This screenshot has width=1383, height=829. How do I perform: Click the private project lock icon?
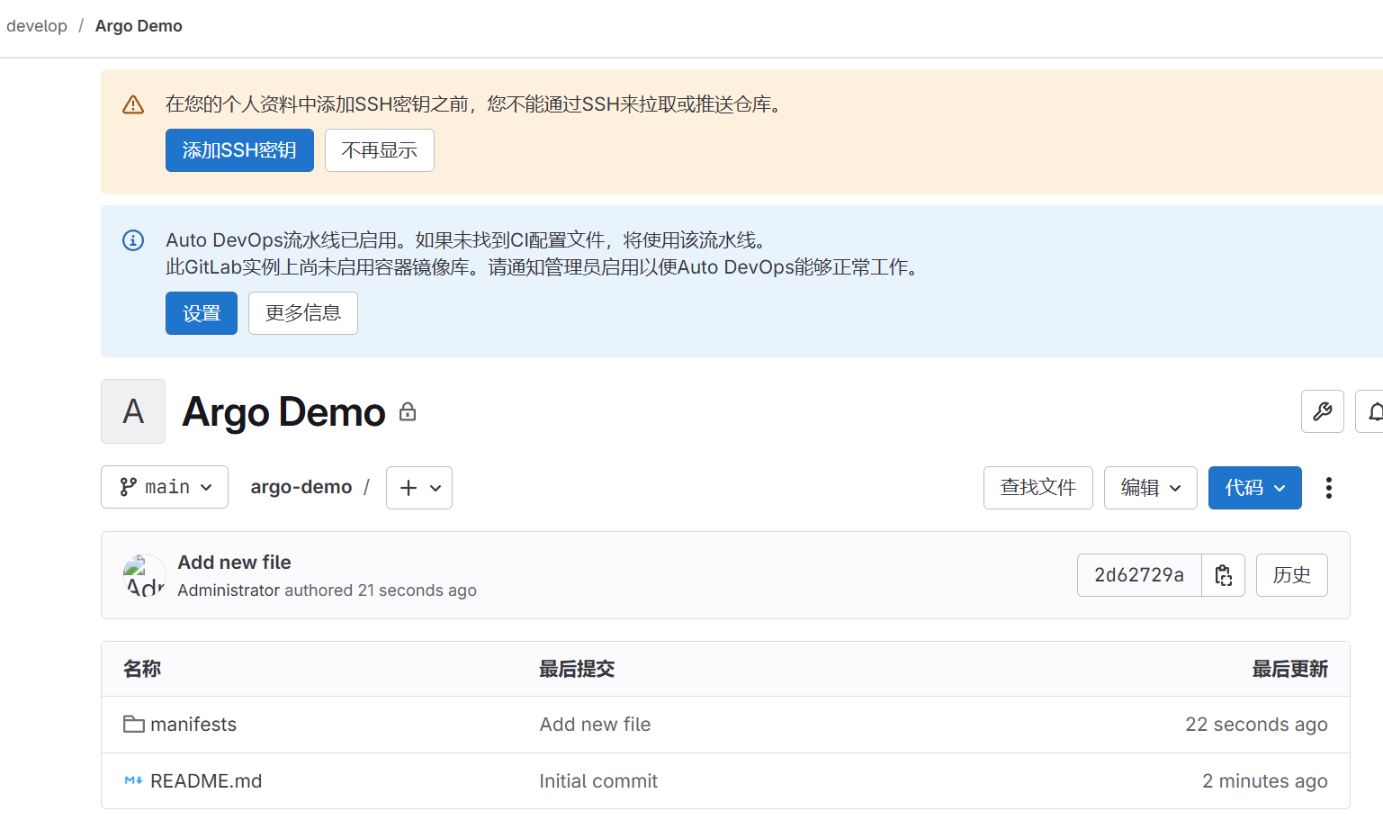pyautogui.click(x=408, y=412)
